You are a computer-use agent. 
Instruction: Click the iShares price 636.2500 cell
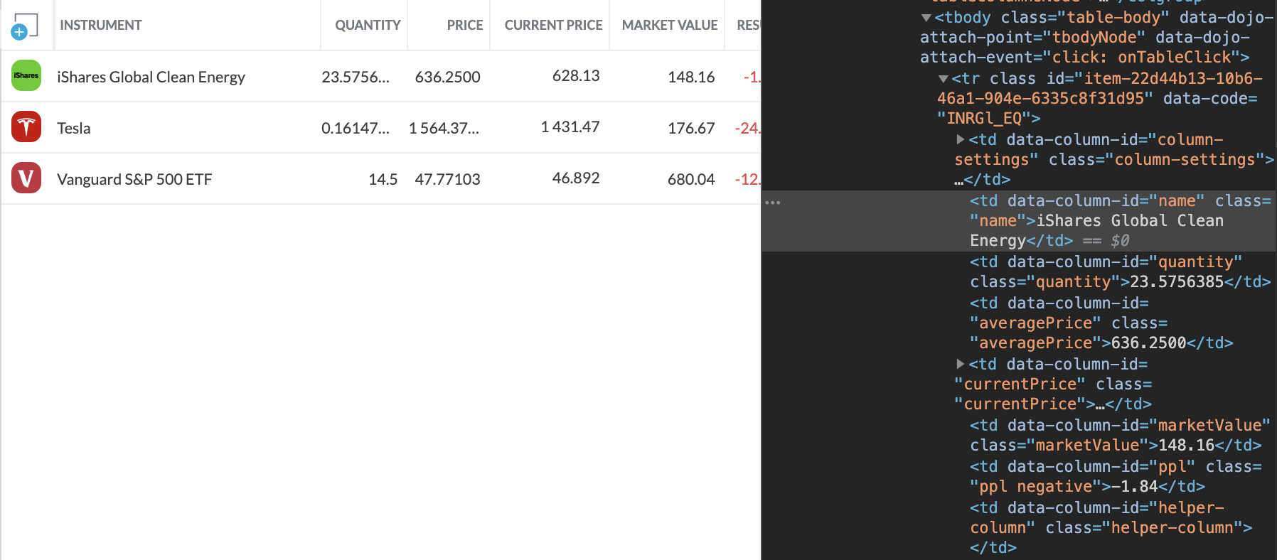tap(448, 77)
